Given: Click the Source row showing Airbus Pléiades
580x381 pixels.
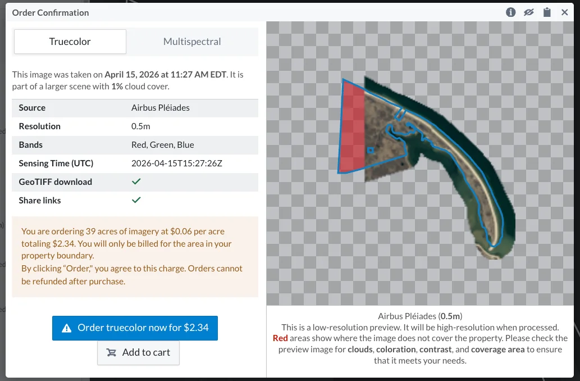Looking at the screenshot, I should [135, 108].
